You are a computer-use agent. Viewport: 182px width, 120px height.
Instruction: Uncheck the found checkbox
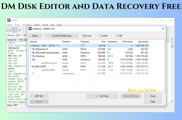(x=83, y=36)
